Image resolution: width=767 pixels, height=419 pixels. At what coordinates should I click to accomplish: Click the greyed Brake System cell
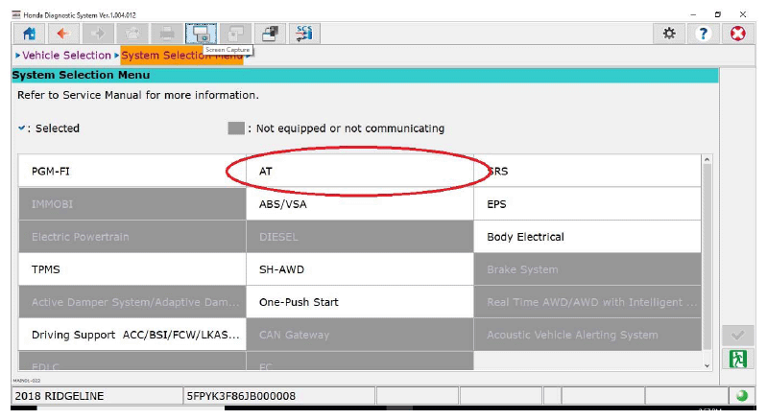pos(587,269)
